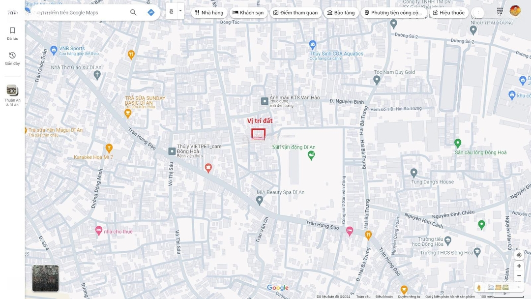Image resolution: width=531 pixels, height=299 pixels.
Task: Open directions with the blue arrow icon
Action: coord(151,12)
